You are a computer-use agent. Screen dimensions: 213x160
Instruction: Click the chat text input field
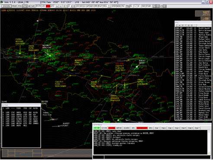click(157, 157)
